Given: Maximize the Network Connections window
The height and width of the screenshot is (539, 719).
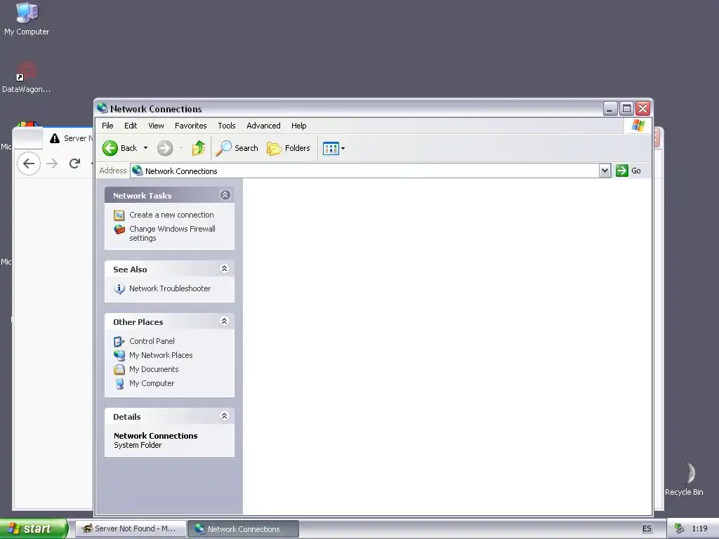Looking at the screenshot, I should (626, 109).
